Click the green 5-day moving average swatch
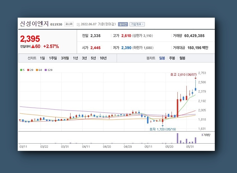The width and height of the screenshot is (237, 173). pyautogui.click(x=21, y=70)
